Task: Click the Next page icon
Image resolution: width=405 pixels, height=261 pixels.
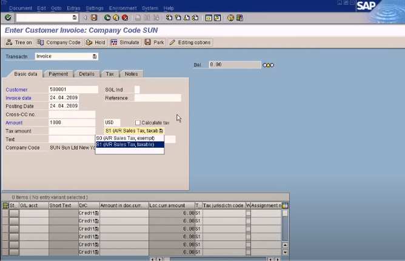Action: point(187,18)
